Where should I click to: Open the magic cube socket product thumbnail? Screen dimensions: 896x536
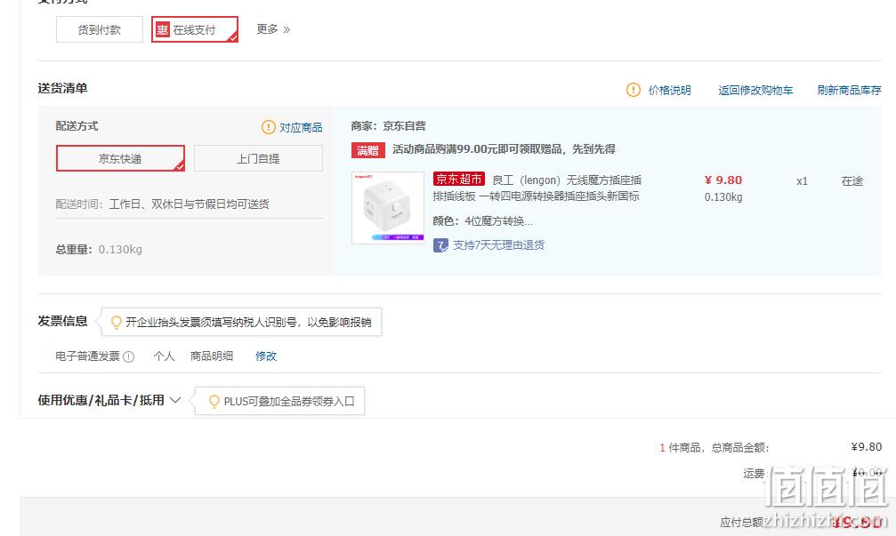[388, 208]
